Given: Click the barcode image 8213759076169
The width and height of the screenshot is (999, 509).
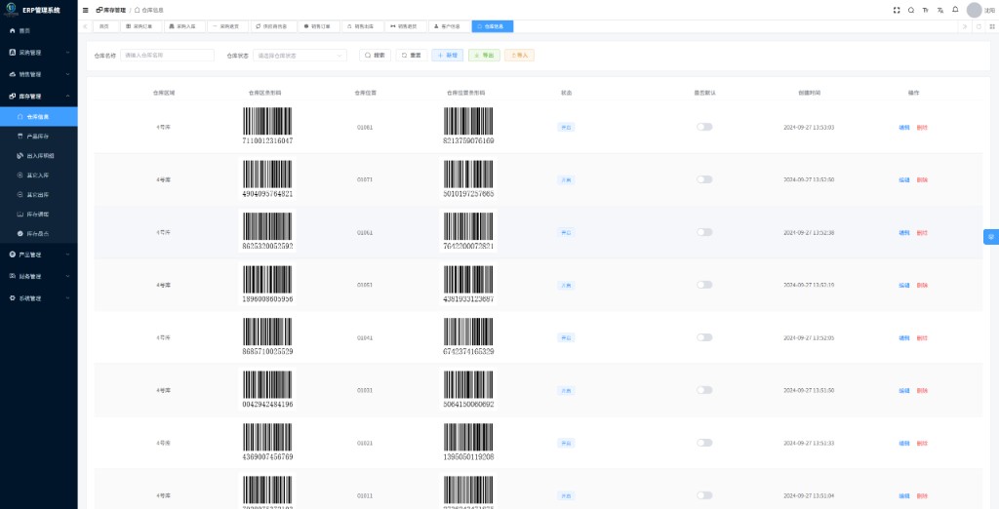Looking at the screenshot, I should pos(468,126).
